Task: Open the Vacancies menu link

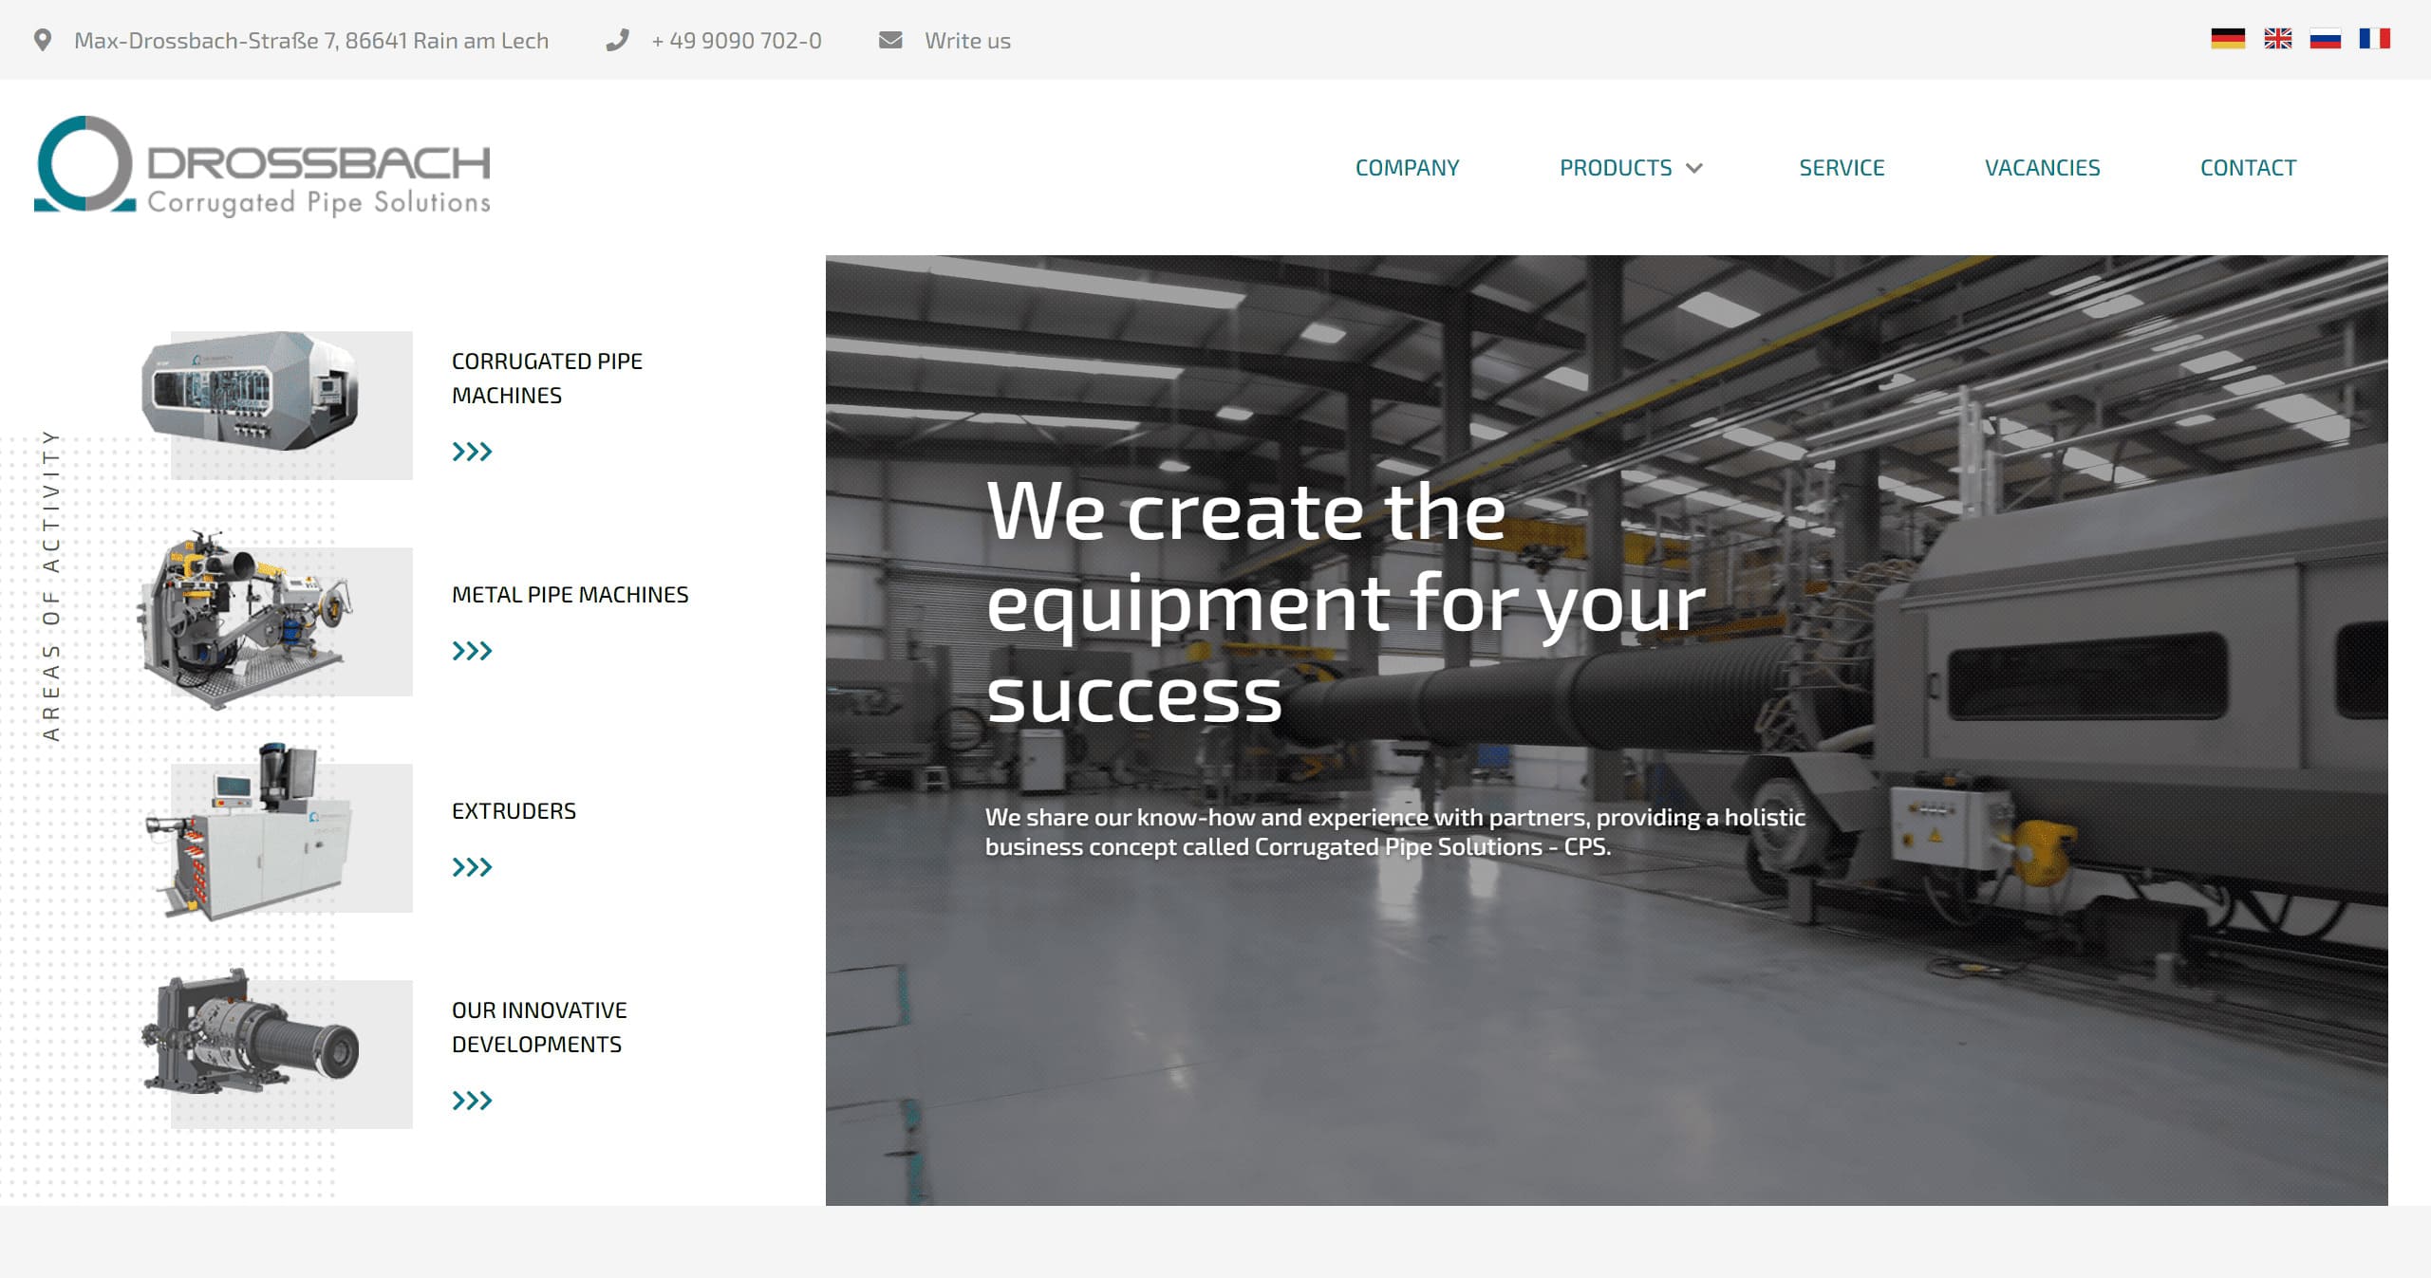Action: [2042, 168]
